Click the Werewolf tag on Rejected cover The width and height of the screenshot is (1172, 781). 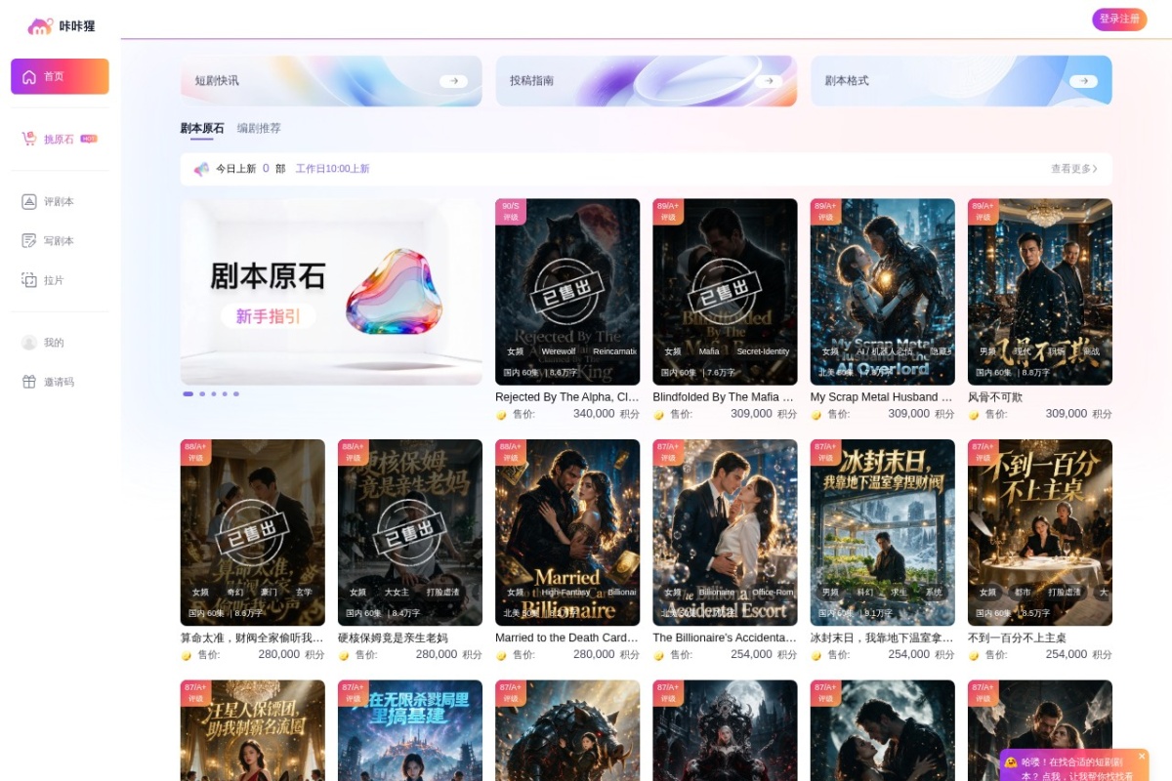(559, 351)
